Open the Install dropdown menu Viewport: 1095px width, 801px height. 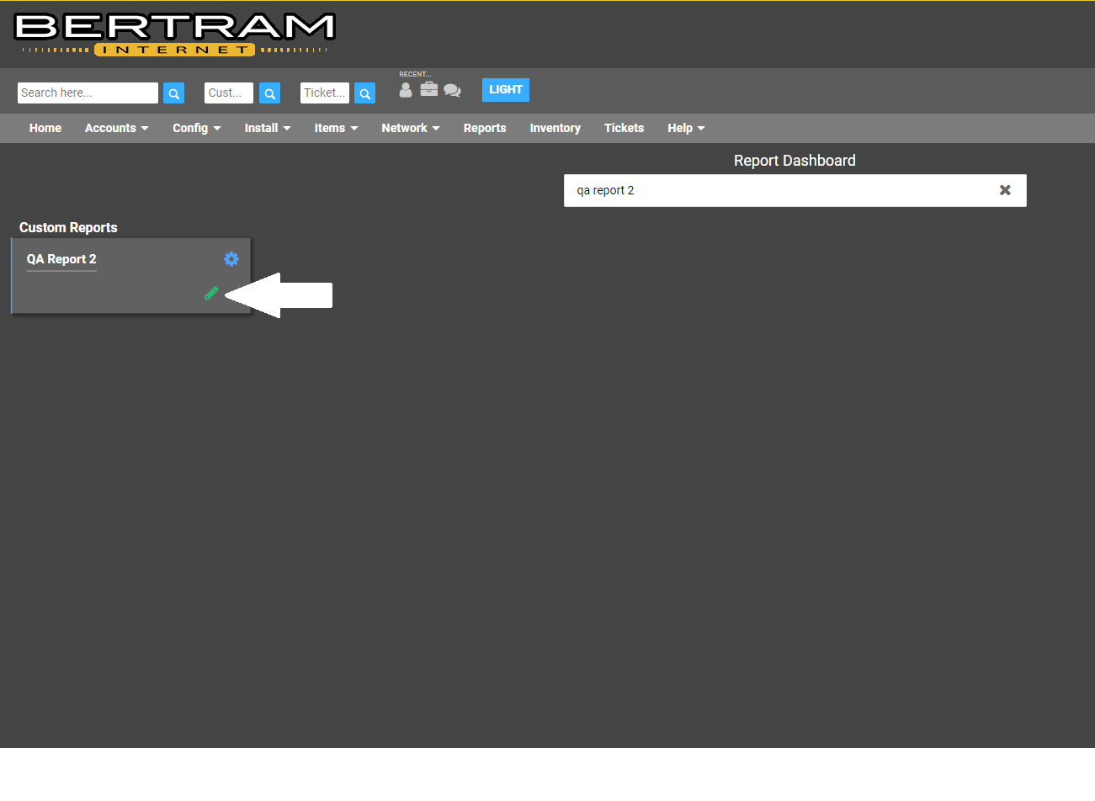click(267, 128)
